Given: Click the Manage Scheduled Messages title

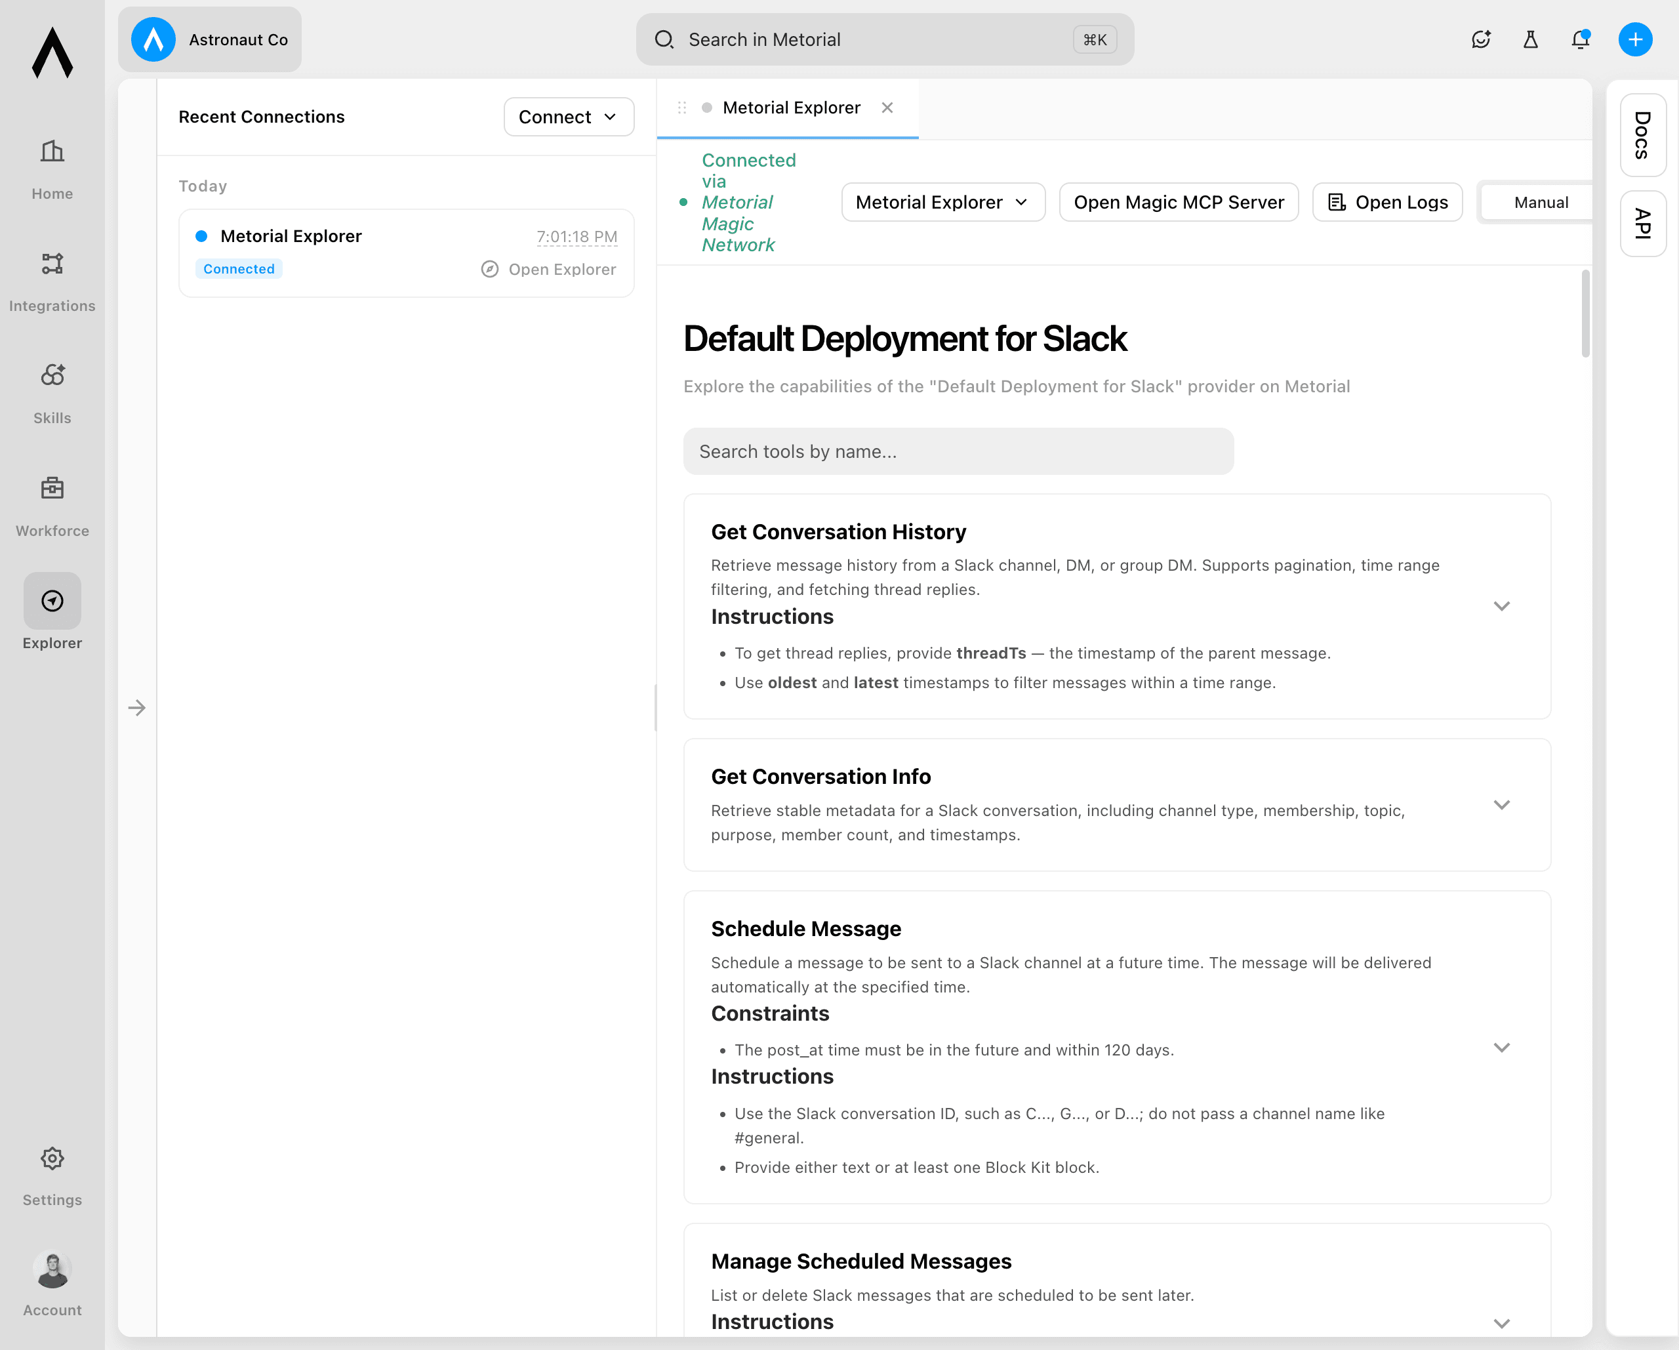Looking at the screenshot, I should coord(860,1261).
